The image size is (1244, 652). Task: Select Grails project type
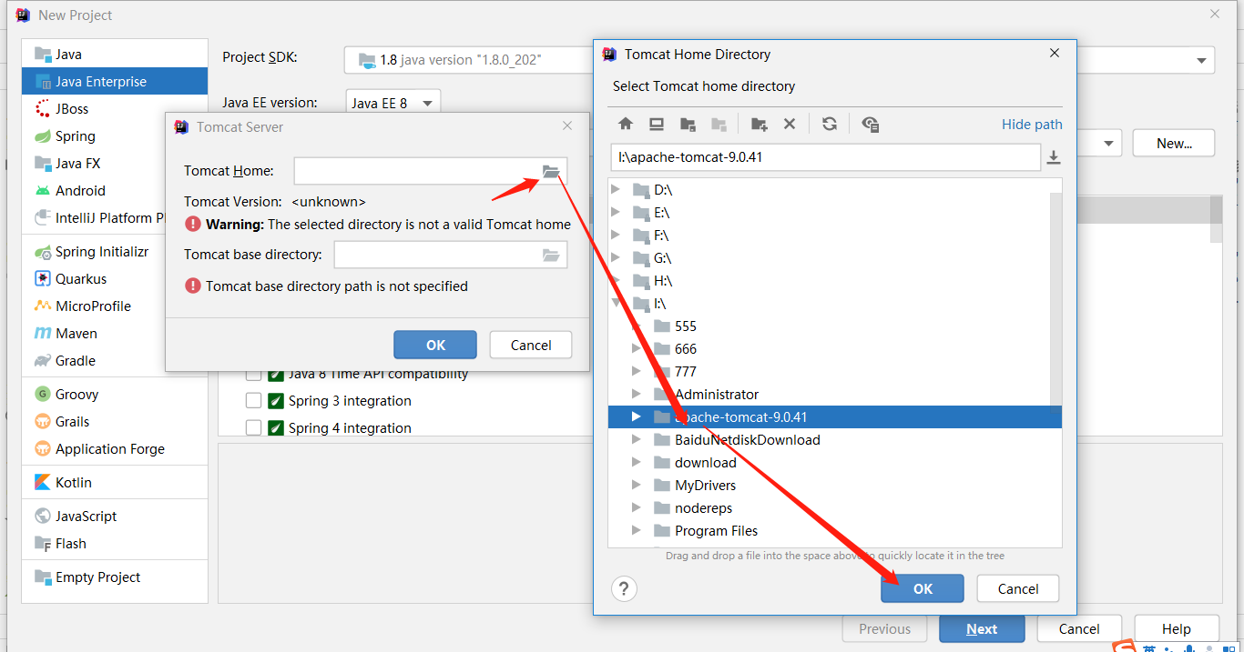pos(115,422)
